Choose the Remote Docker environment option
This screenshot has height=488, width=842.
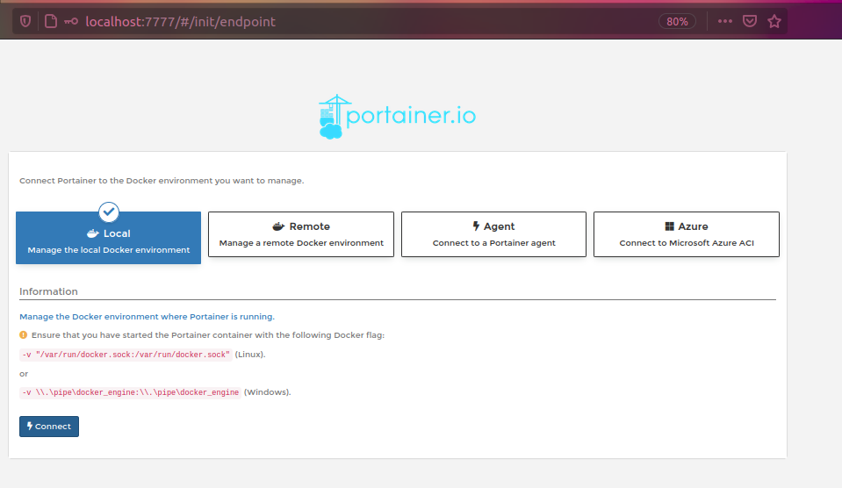coord(301,234)
